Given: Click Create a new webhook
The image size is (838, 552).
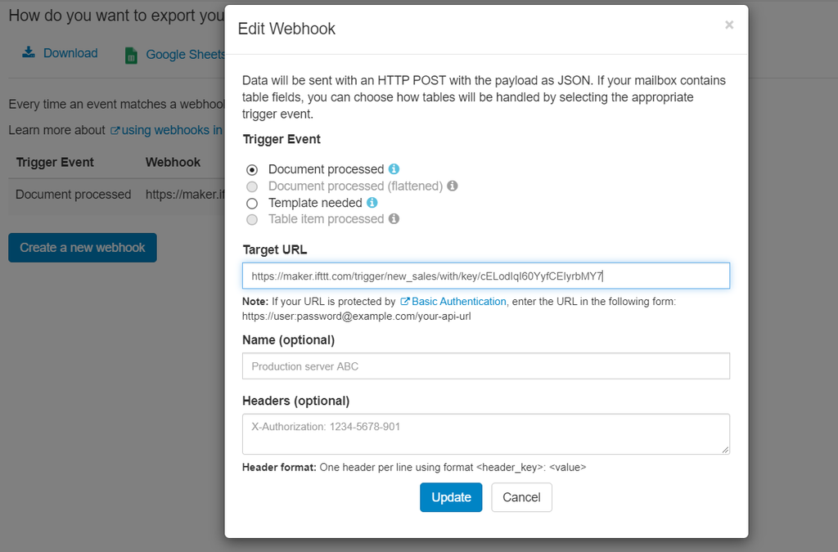Looking at the screenshot, I should 82,247.
